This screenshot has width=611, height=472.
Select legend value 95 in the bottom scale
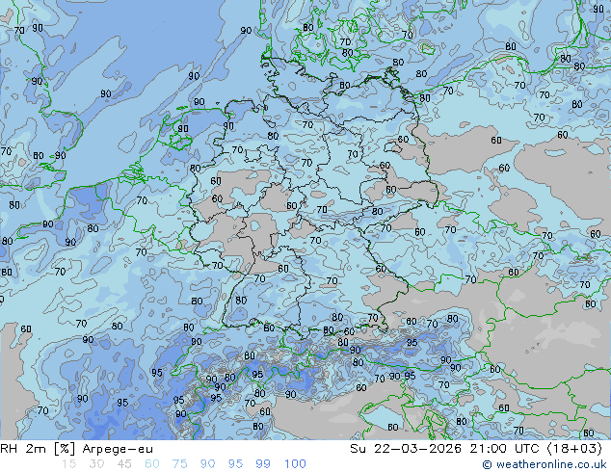235,464
